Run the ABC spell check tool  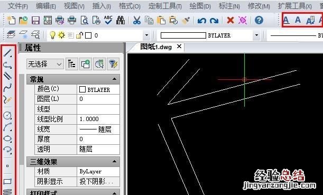coord(108,20)
